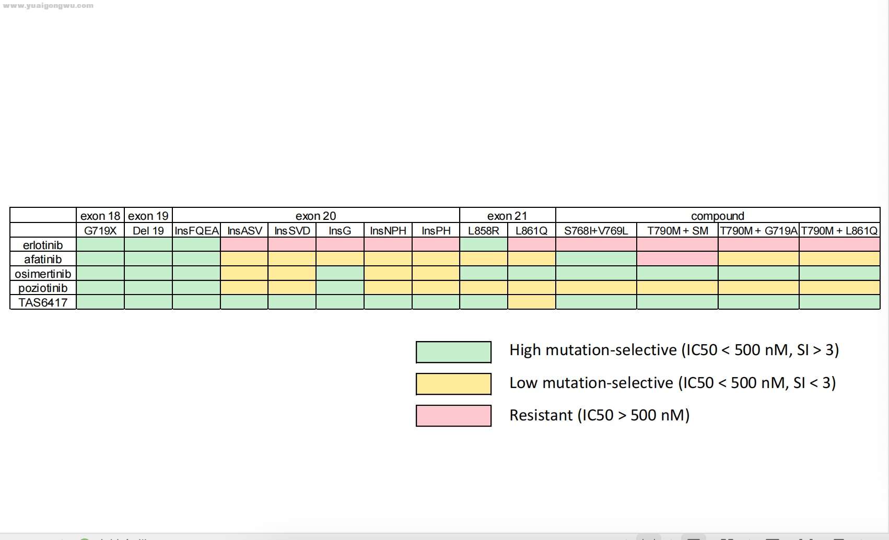Image resolution: width=889 pixels, height=540 pixels.
Task: Select the 'InsSVD' column label
Action: click(292, 230)
